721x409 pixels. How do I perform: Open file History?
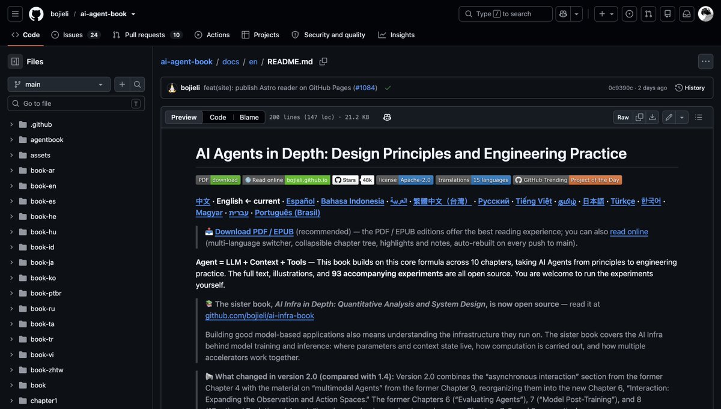click(x=690, y=88)
